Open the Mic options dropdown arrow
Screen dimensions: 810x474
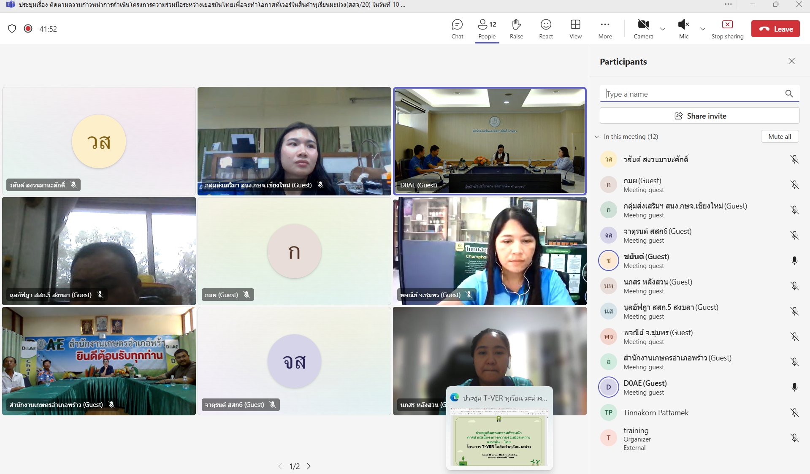(703, 29)
